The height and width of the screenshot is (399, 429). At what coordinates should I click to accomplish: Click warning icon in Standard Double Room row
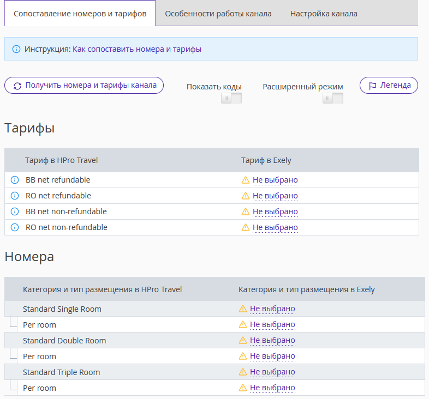click(243, 340)
